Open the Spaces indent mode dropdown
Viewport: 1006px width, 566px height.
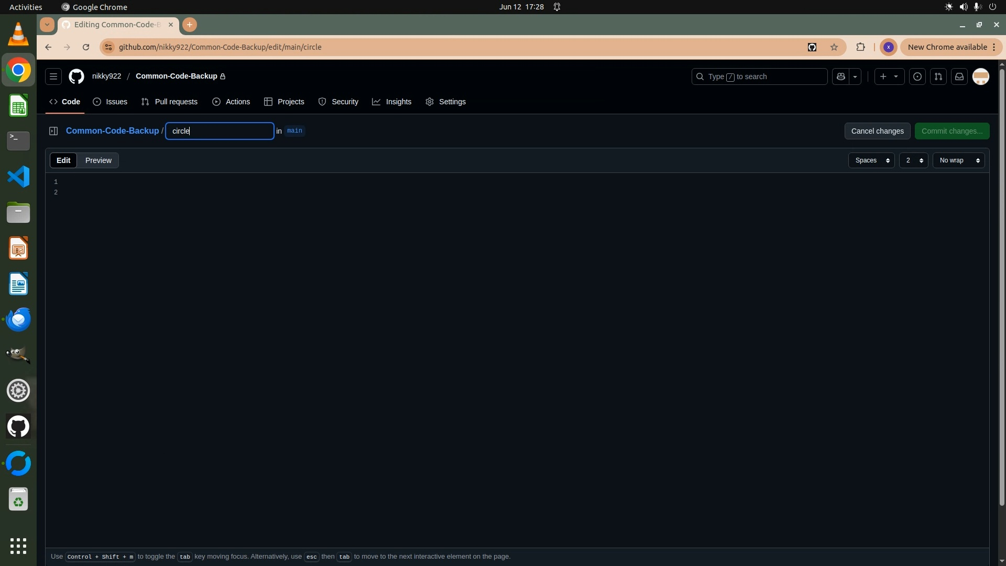coord(871,160)
